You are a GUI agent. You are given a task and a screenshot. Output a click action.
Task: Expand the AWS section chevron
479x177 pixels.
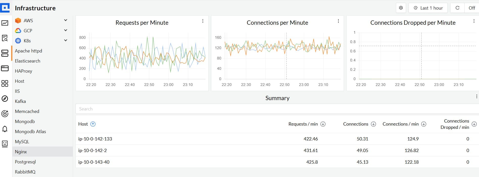[x=66, y=20]
